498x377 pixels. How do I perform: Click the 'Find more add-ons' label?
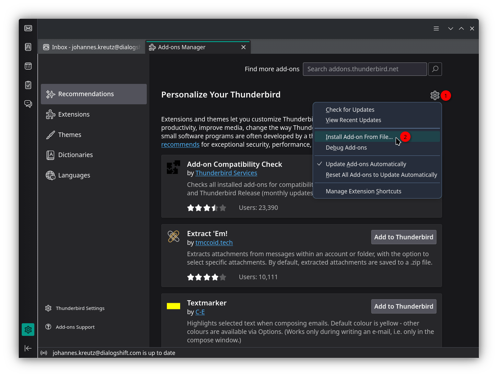[272, 69]
